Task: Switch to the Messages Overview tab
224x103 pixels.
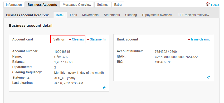Action: pos(77,4)
